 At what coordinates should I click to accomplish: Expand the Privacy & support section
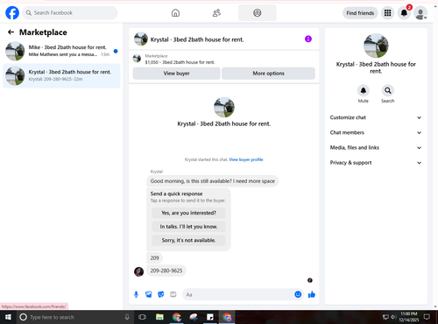tap(376, 163)
